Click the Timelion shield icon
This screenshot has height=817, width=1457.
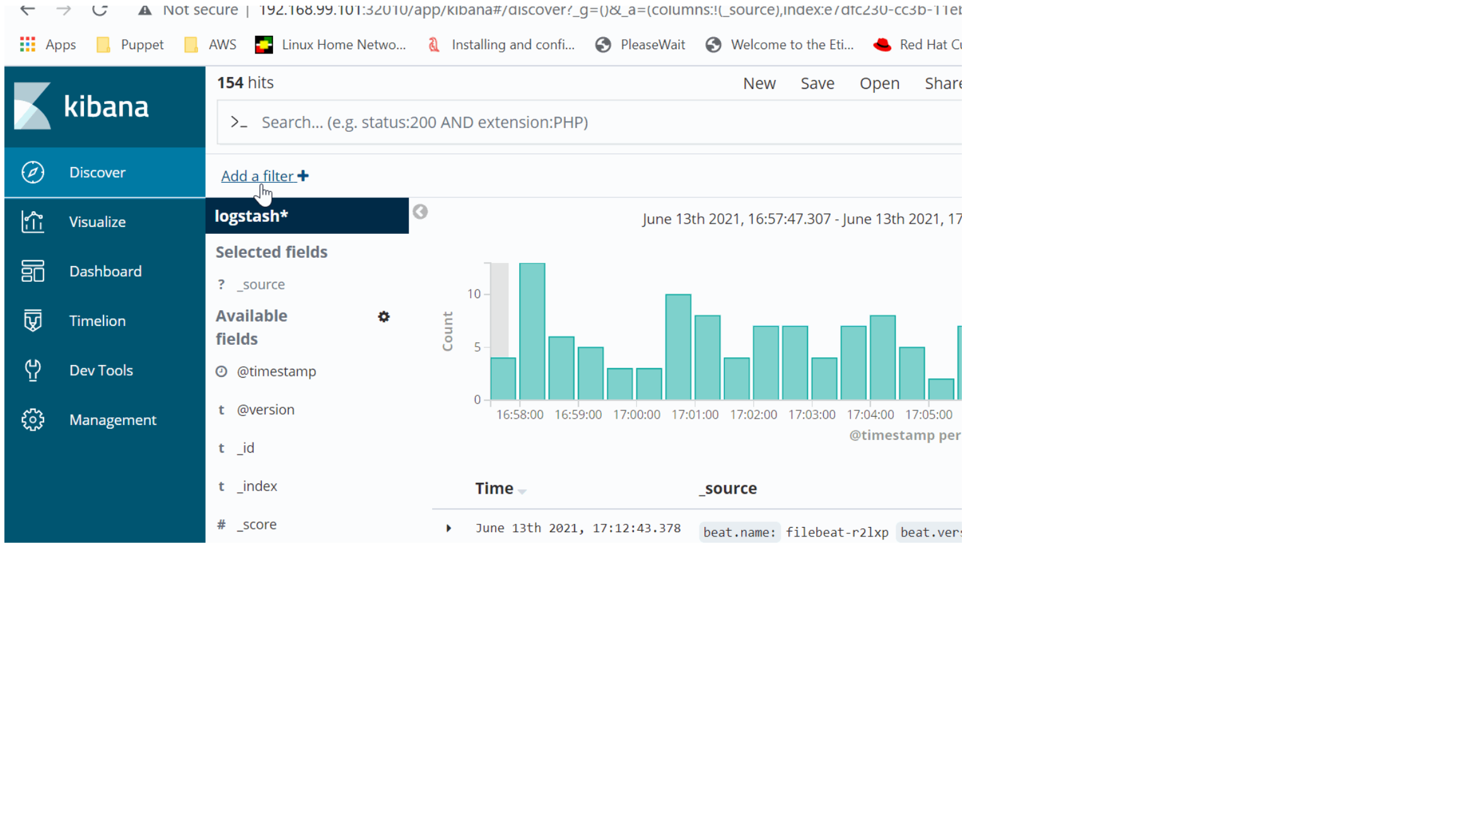coord(33,321)
